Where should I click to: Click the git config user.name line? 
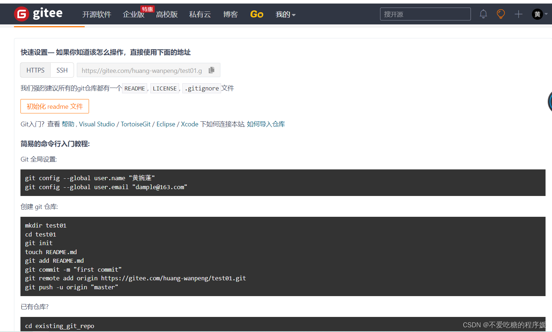pos(90,178)
